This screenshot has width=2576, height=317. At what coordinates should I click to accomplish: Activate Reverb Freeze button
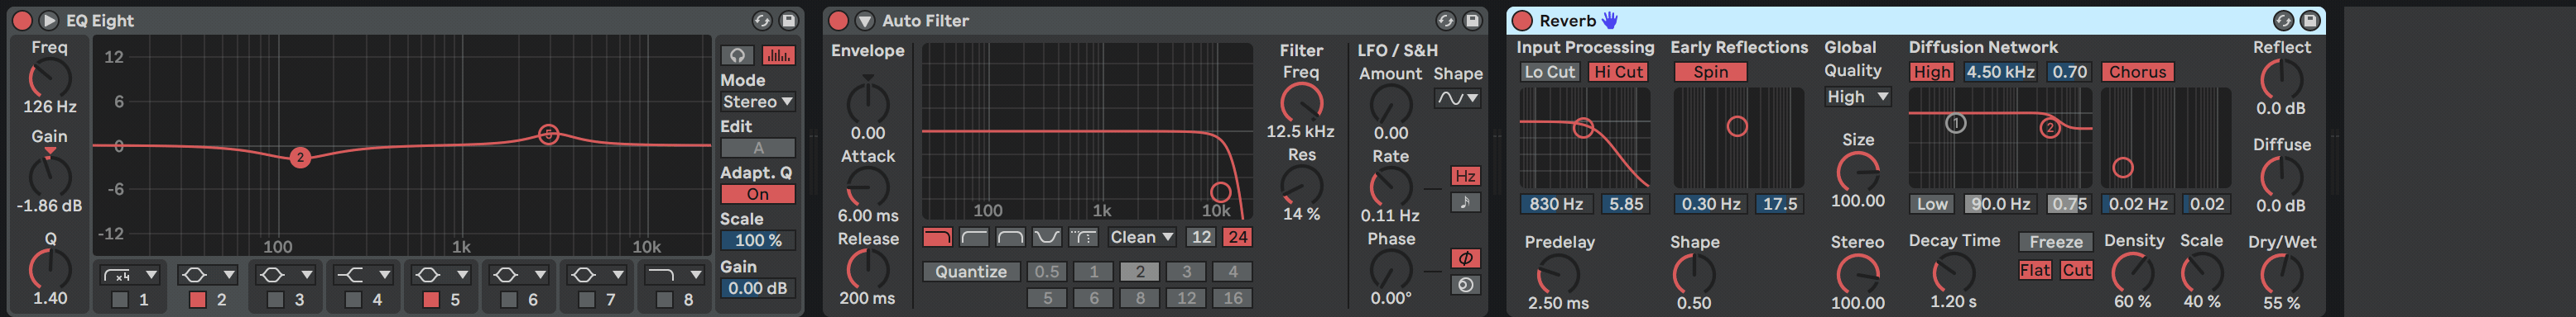point(2056,242)
